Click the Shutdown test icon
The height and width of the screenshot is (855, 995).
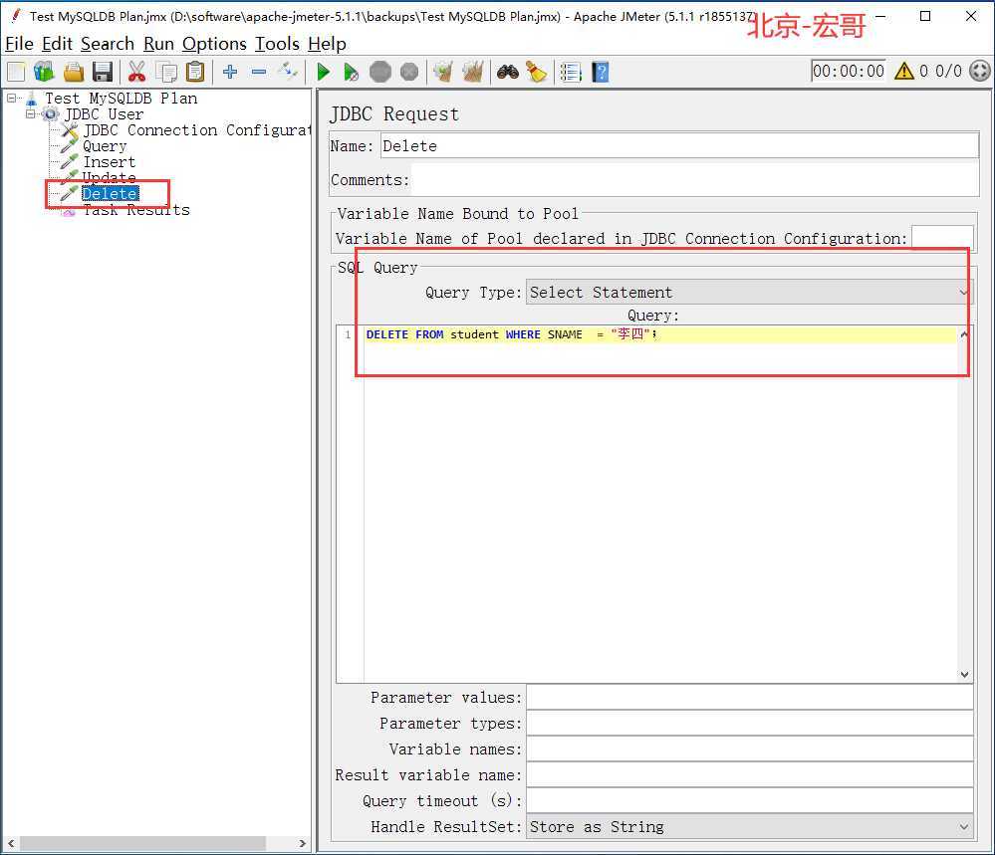point(409,72)
